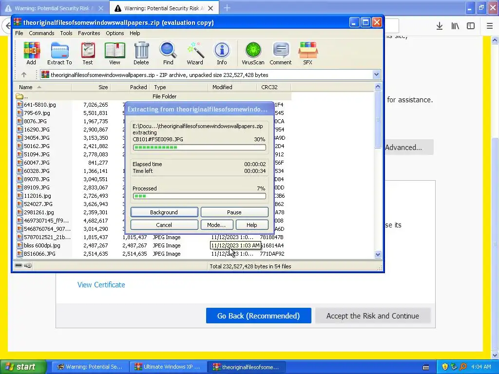The image size is (499, 374).
Task: Expand the archive path dropdown
Action: click(377, 75)
